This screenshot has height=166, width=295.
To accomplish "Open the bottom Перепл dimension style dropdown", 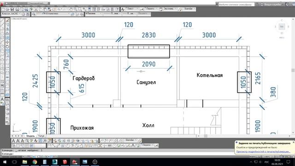I will click(147, 145).
